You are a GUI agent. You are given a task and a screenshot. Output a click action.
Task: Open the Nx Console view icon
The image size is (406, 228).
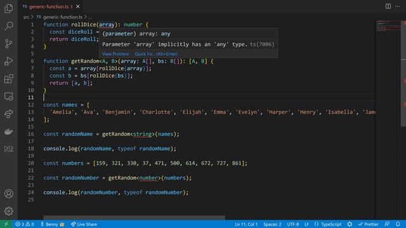[8, 149]
